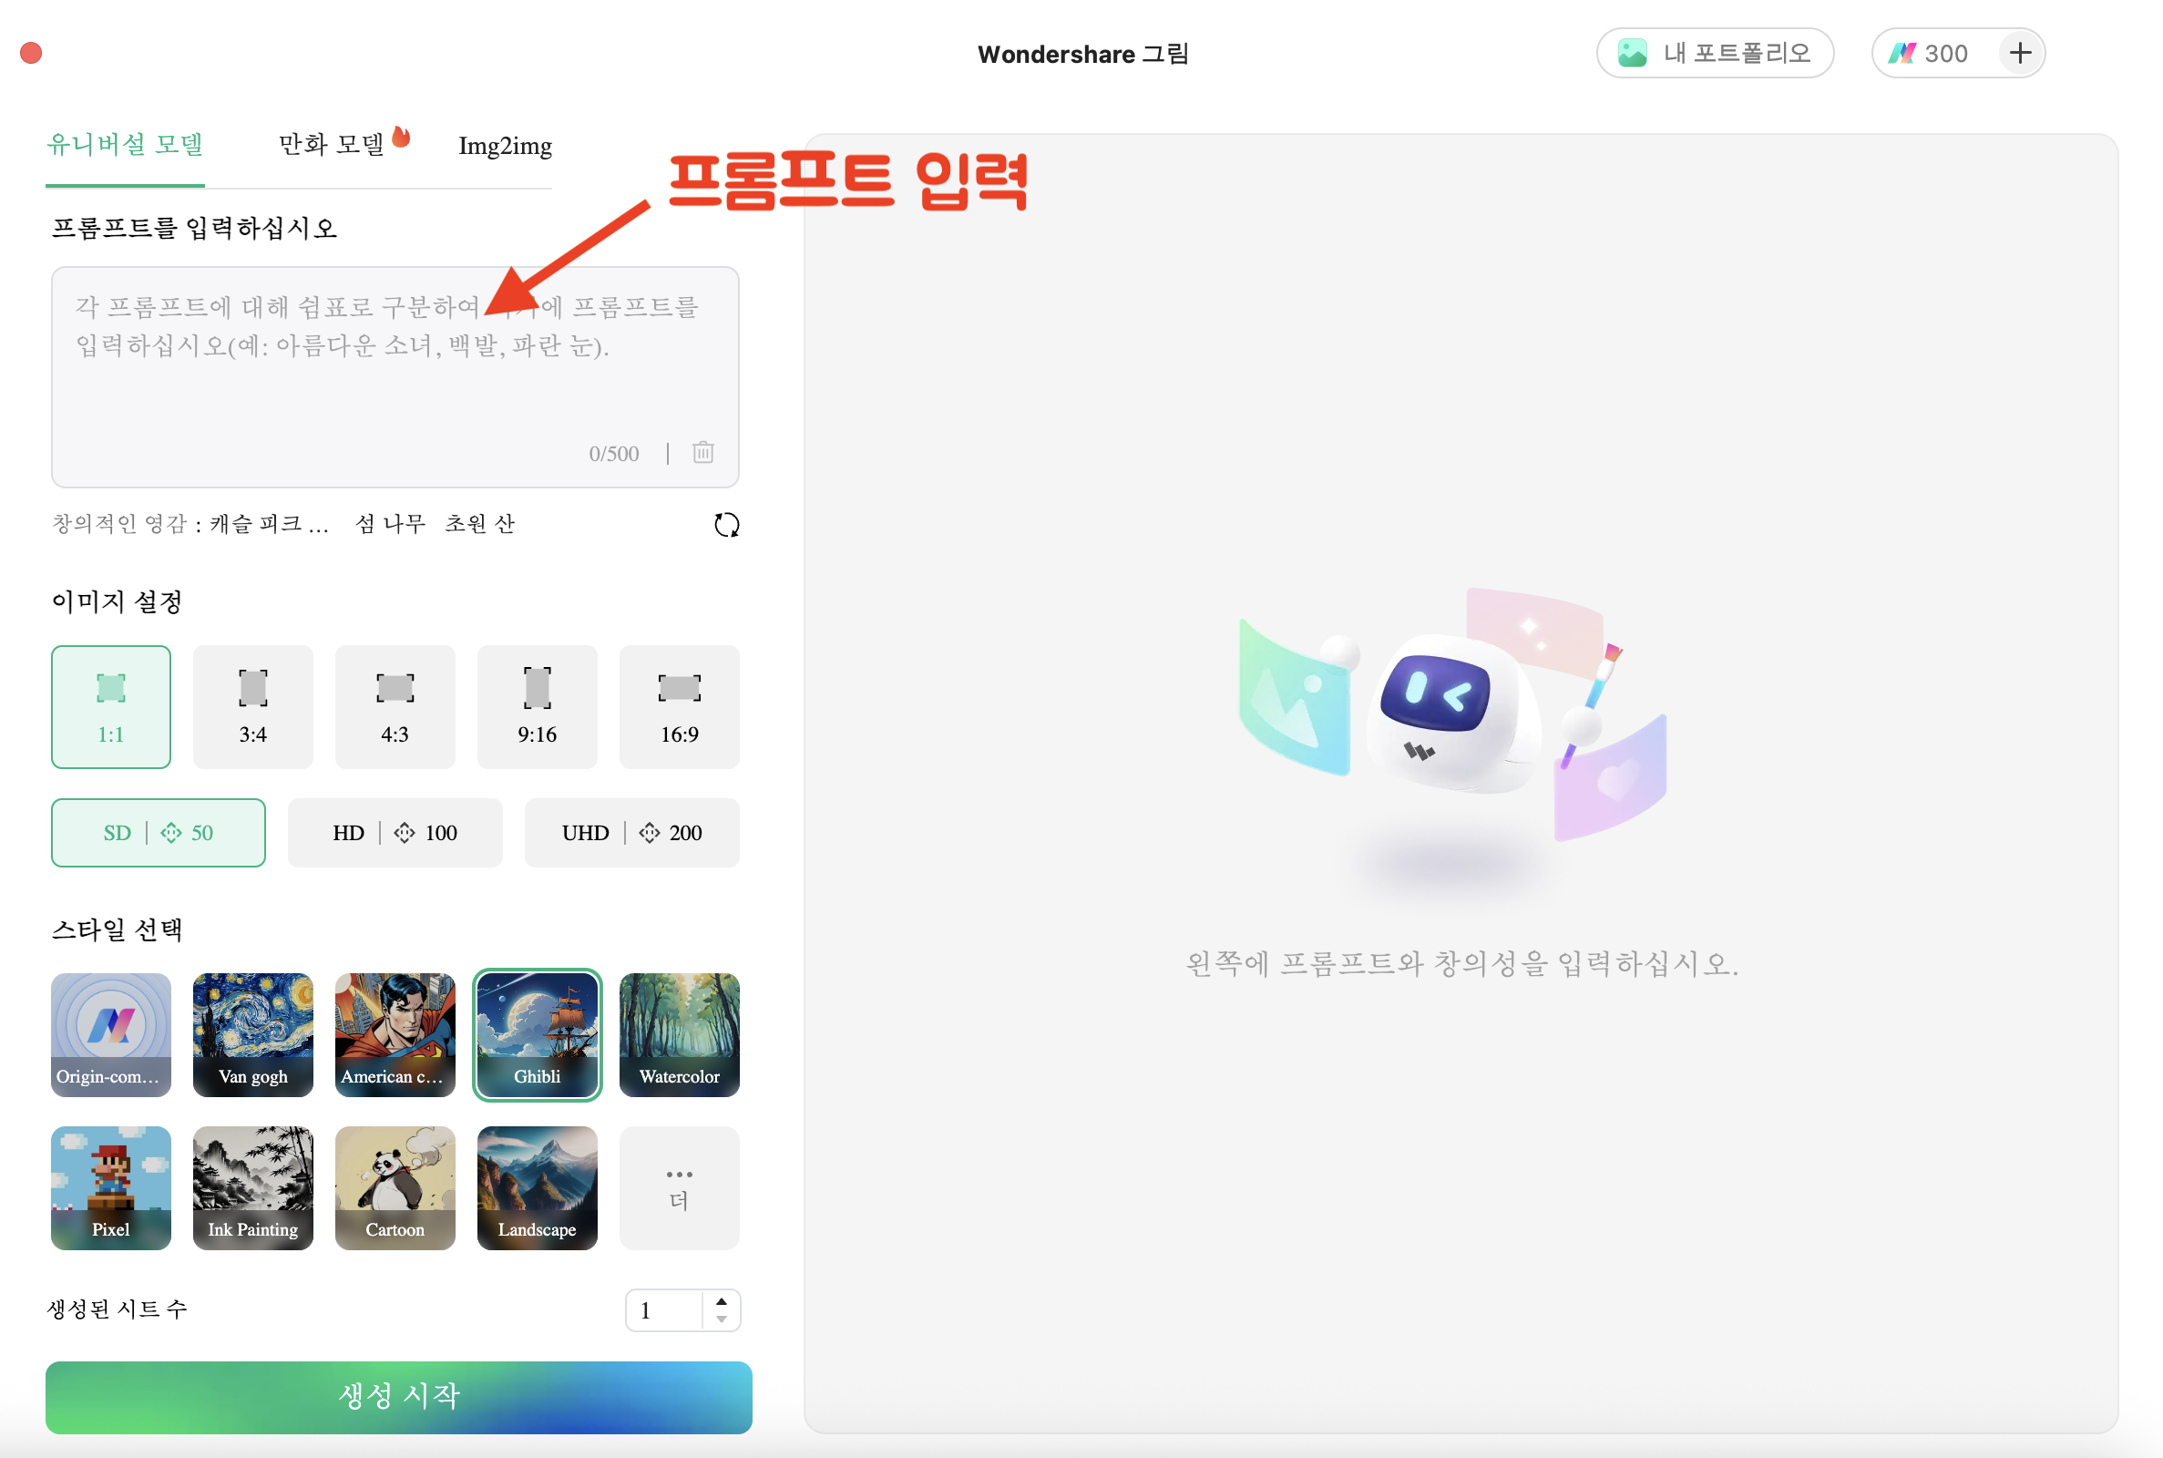Choose the 9:16 aspect ratio
The height and width of the screenshot is (1458, 2163).
tap(538, 707)
